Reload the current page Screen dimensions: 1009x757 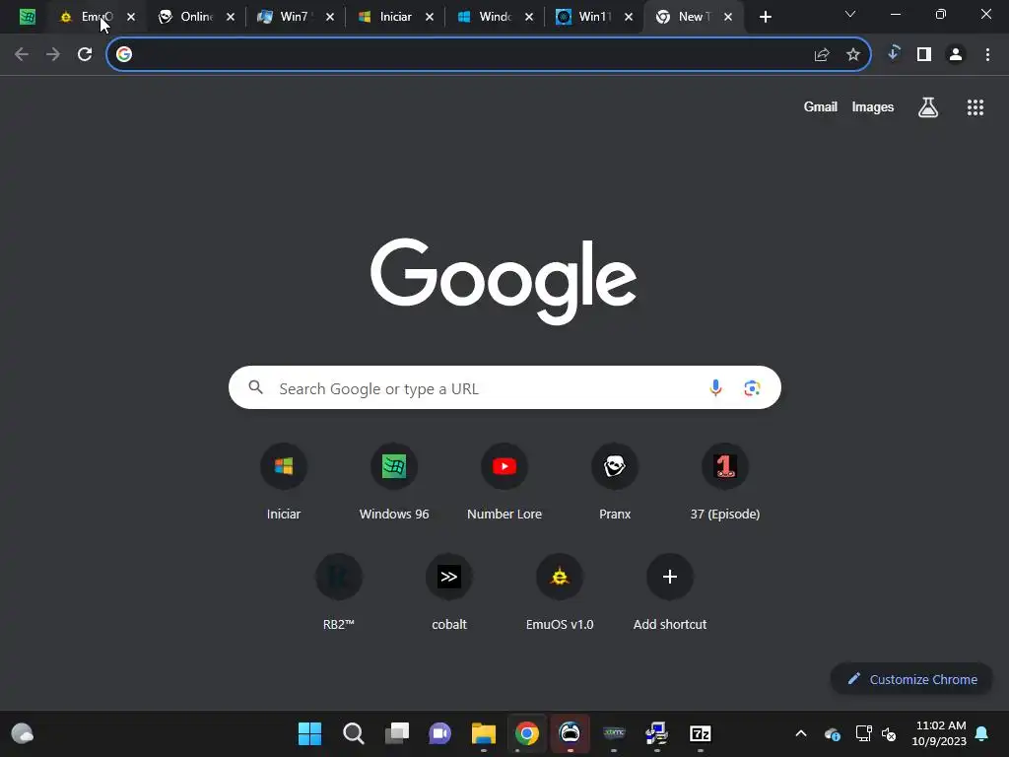click(85, 54)
